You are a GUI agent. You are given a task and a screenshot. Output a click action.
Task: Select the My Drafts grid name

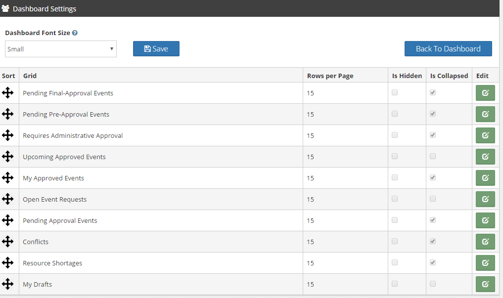37,284
